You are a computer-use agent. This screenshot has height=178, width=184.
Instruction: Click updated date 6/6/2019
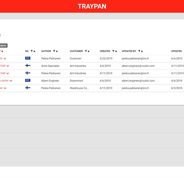[x=177, y=59]
